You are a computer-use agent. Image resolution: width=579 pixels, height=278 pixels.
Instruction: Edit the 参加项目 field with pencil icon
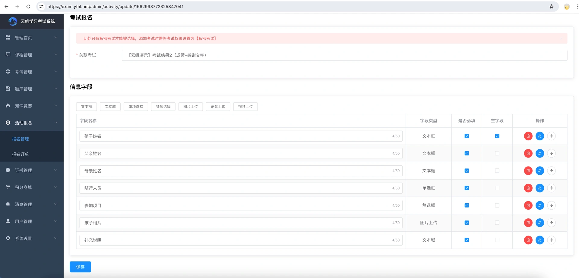pyautogui.click(x=540, y=205)
